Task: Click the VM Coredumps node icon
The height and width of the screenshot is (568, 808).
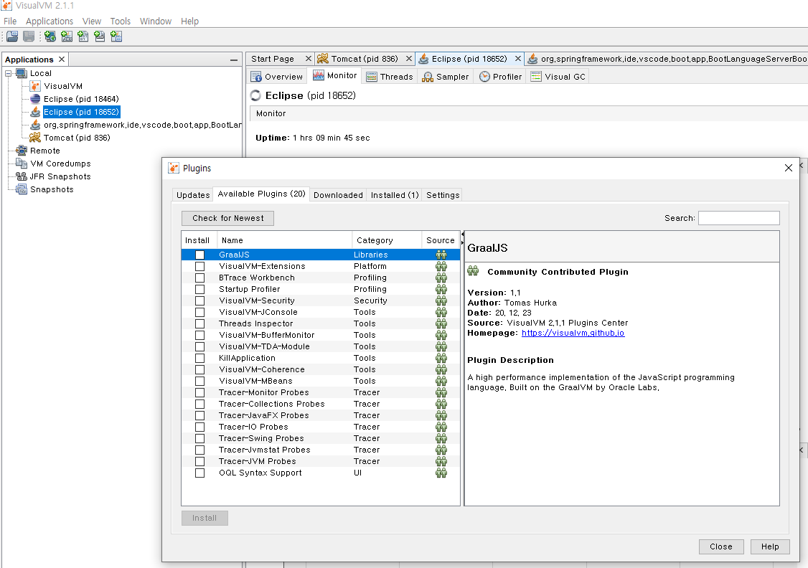Action: point(22,164)
